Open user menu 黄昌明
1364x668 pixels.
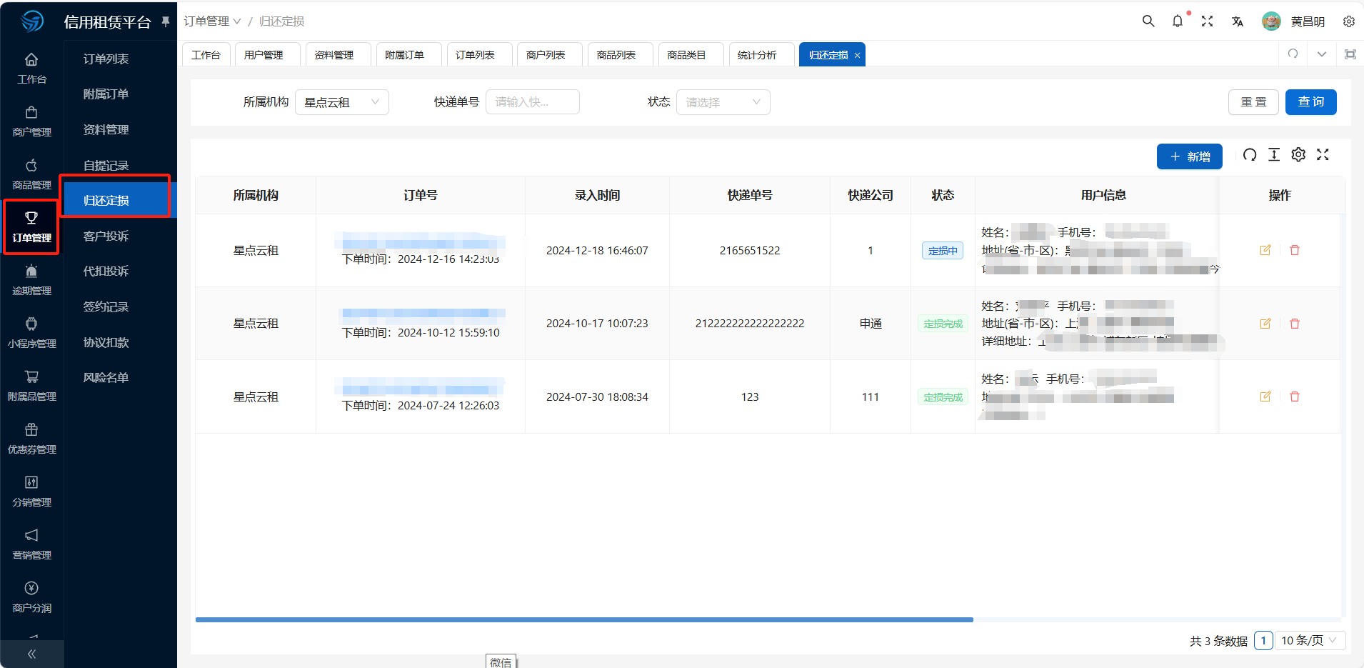[x=1308, y=21]
